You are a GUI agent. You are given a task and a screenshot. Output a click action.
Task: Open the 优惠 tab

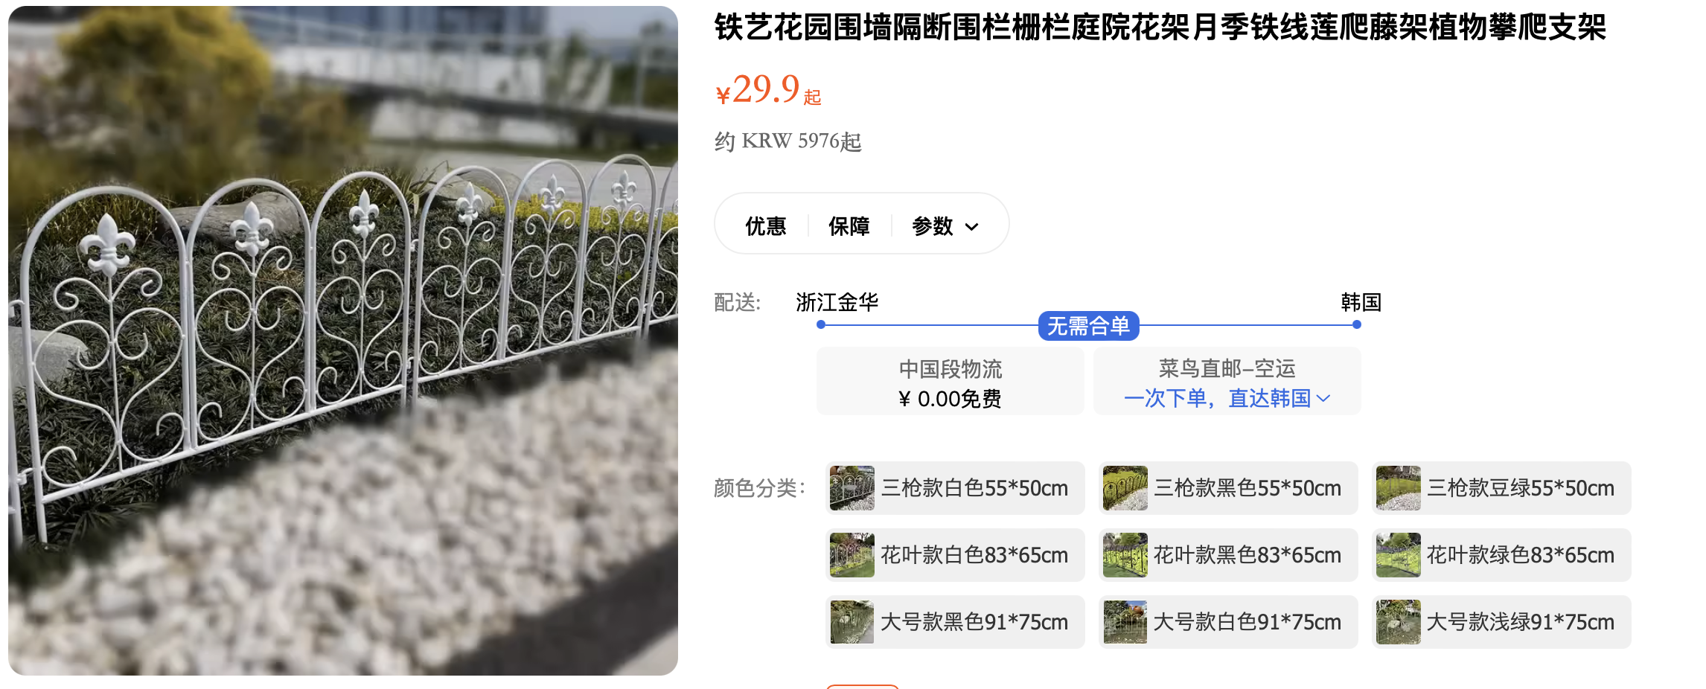[766, 225]
